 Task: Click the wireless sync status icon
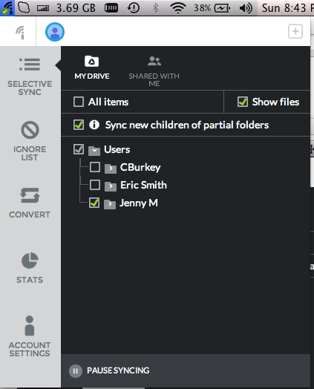click(x=20, y=32)
